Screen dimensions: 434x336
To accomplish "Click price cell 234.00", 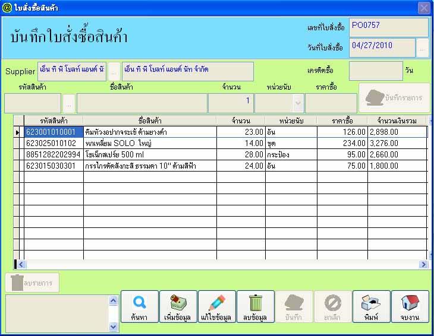I will coord(342,144).
